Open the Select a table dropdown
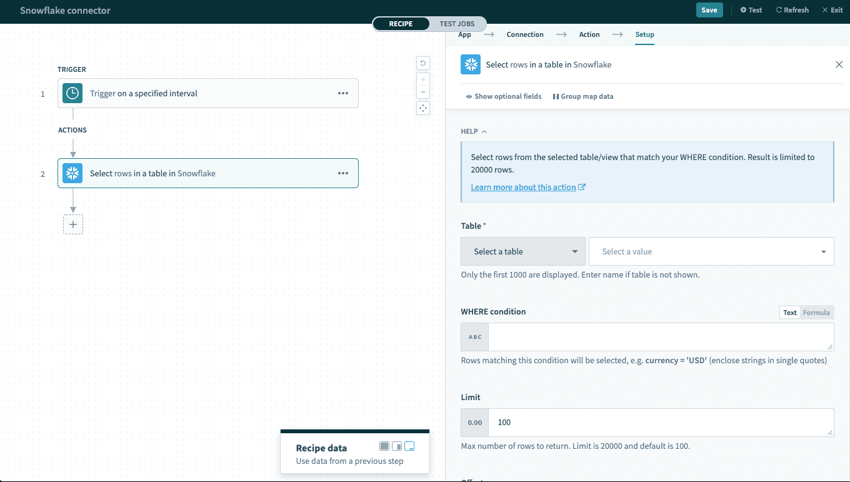Image resolution: width=850 pixels, height=482 pixels. tap(523, 251)
